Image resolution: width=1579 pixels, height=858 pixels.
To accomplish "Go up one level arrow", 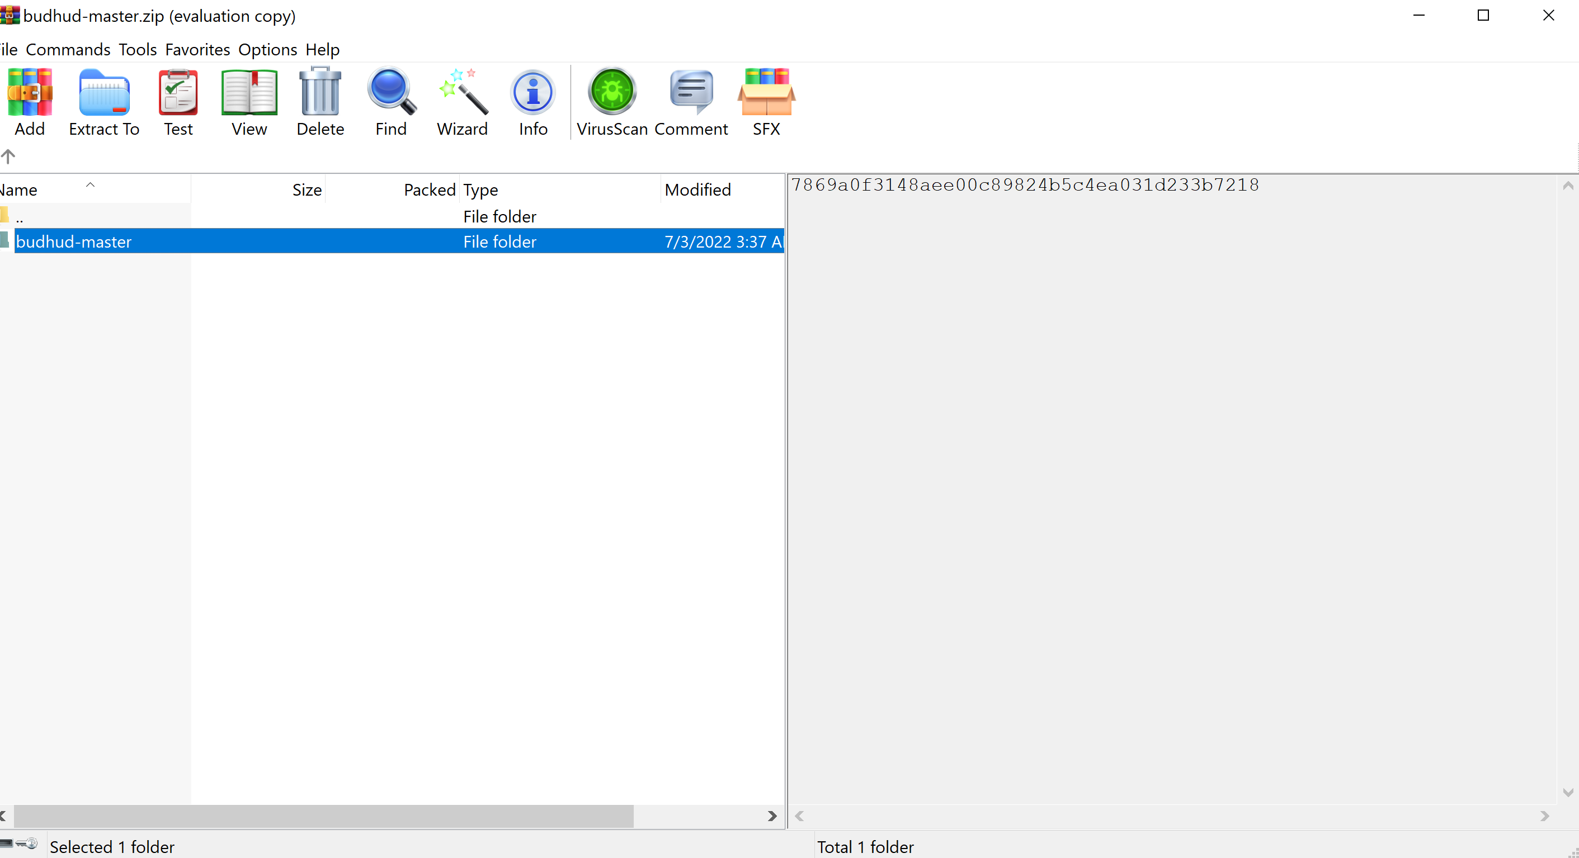I will point(8,156).
